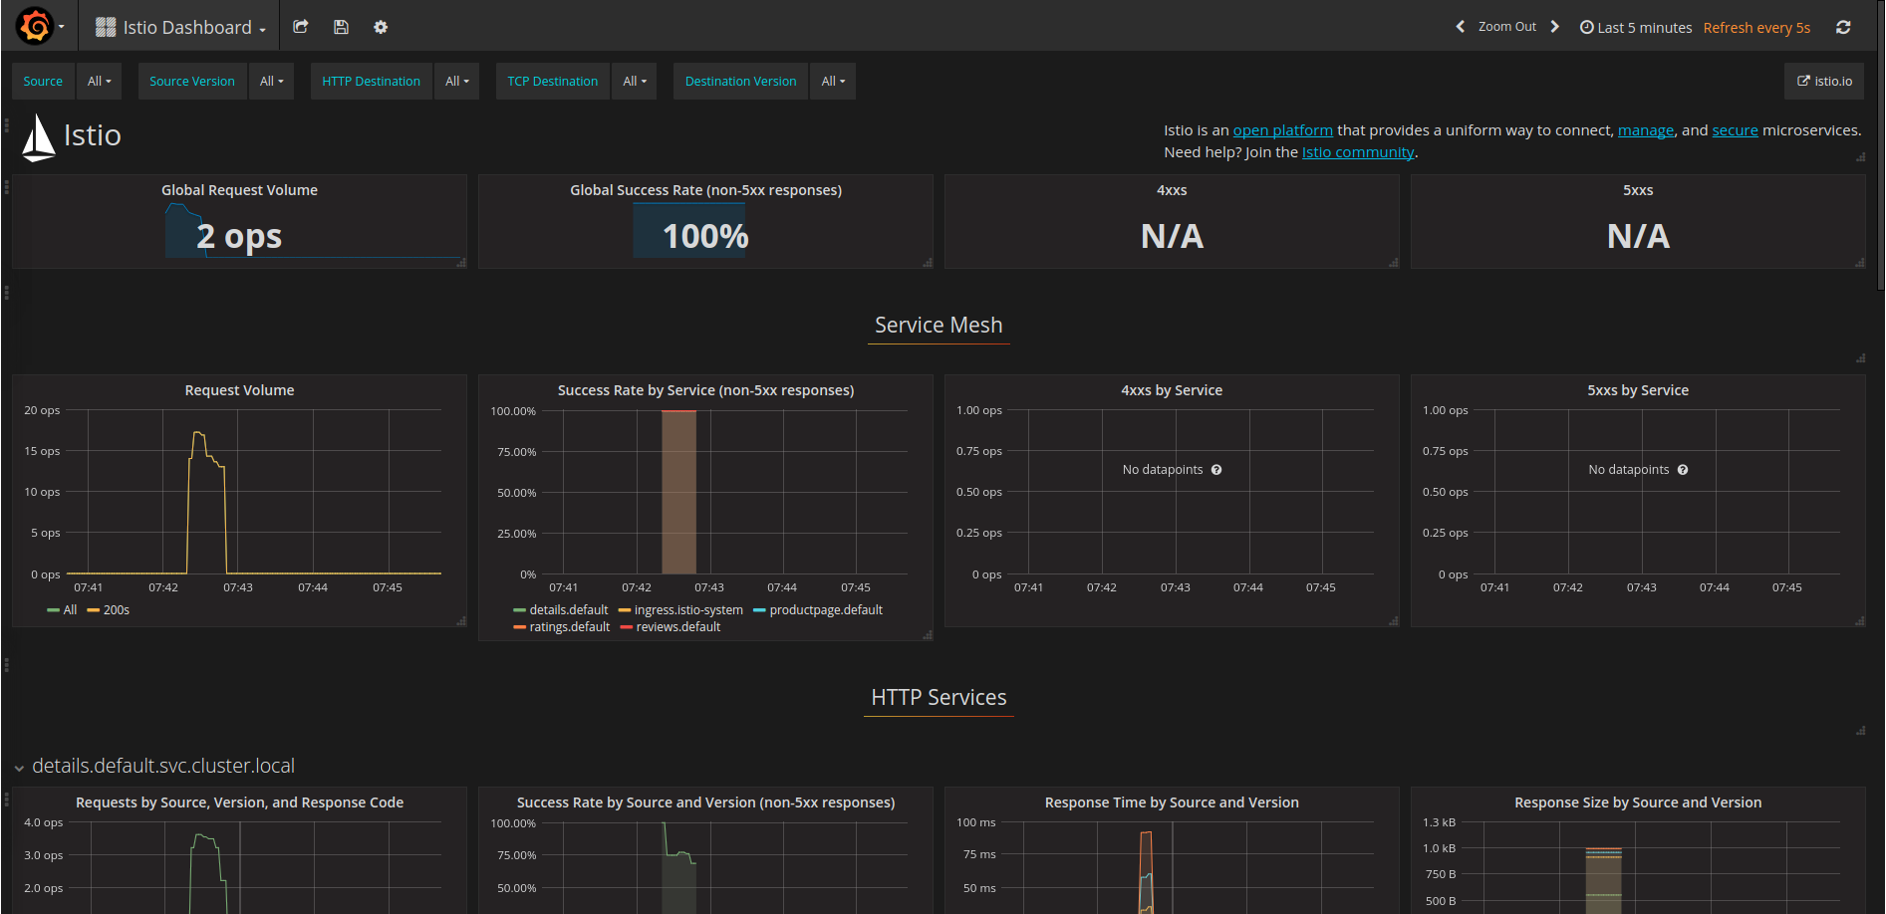Toggle reviews.default series in legend
The width and height of the screenshot is (1886, 914).
tap(677, 627)
